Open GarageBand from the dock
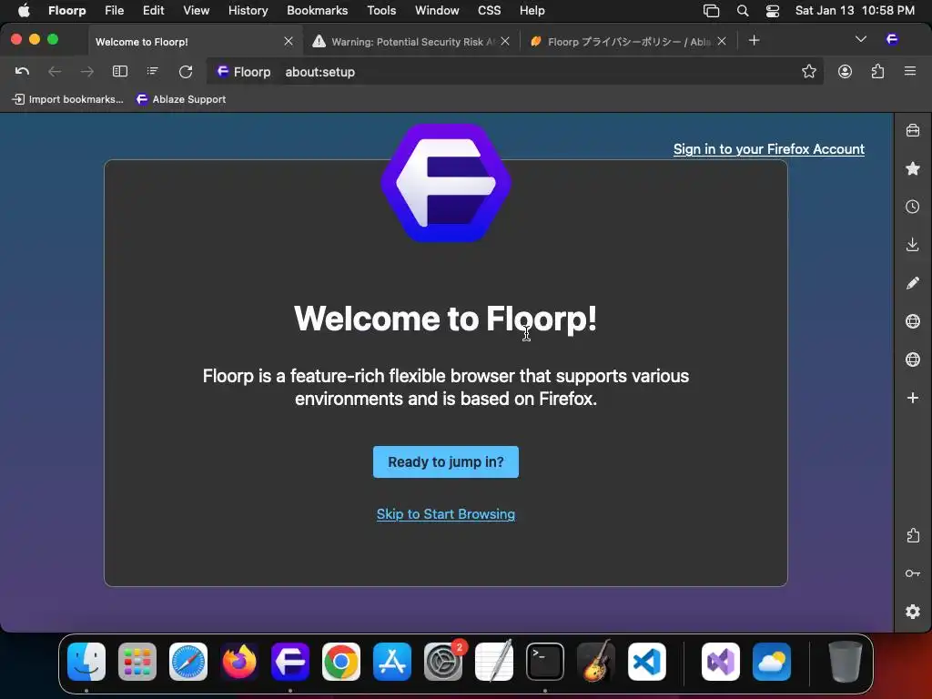 596,662
